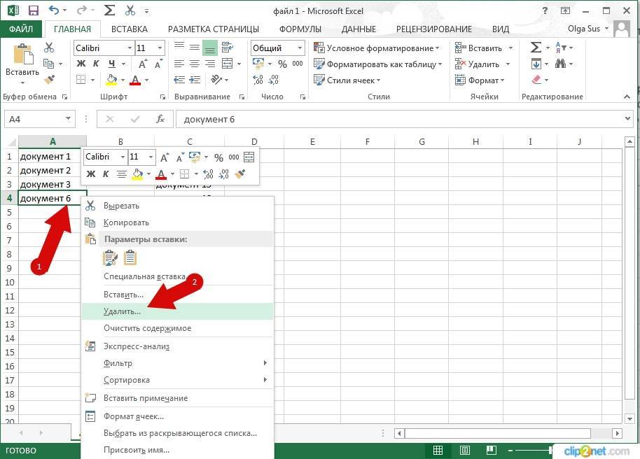640x459 pixels.
Task: Apply red font color in mini toolbar
Action: point(161,174)
